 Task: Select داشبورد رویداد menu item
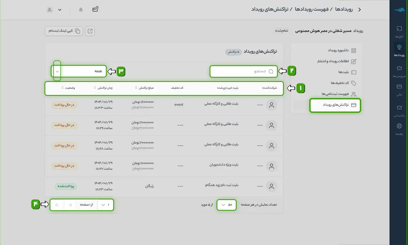tap(338, 50)
